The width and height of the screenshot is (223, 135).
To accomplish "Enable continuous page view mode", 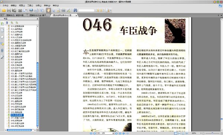I will 180,133.
